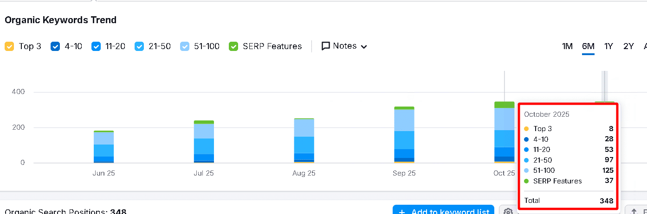
Task: Uncheck the SERP Features checkbox
Action: pyautogui.click(x=234, y=46)
